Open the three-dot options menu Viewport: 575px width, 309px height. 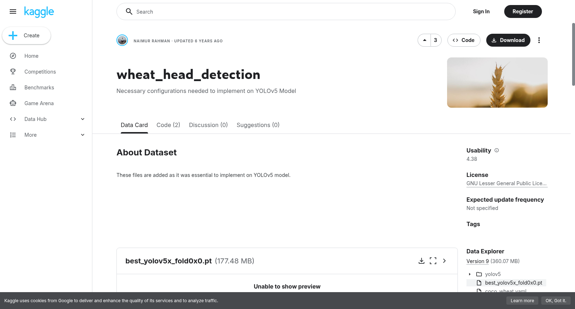pyautogui.click(x=539, y=40)
